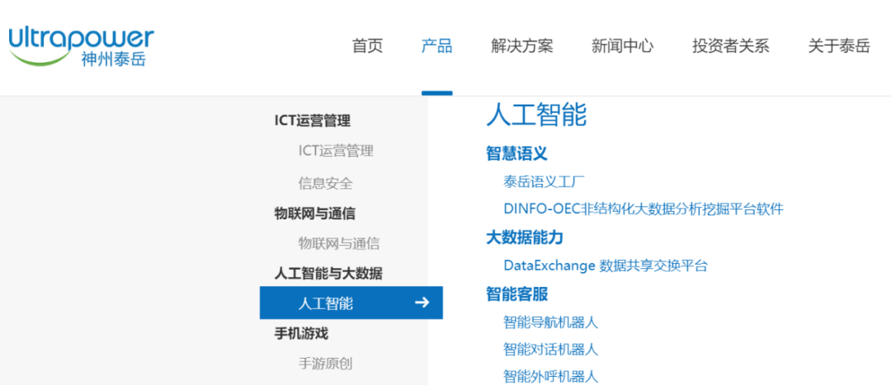Select the ICT运营管理 category heading
The image size is (891, 385).
313,120
